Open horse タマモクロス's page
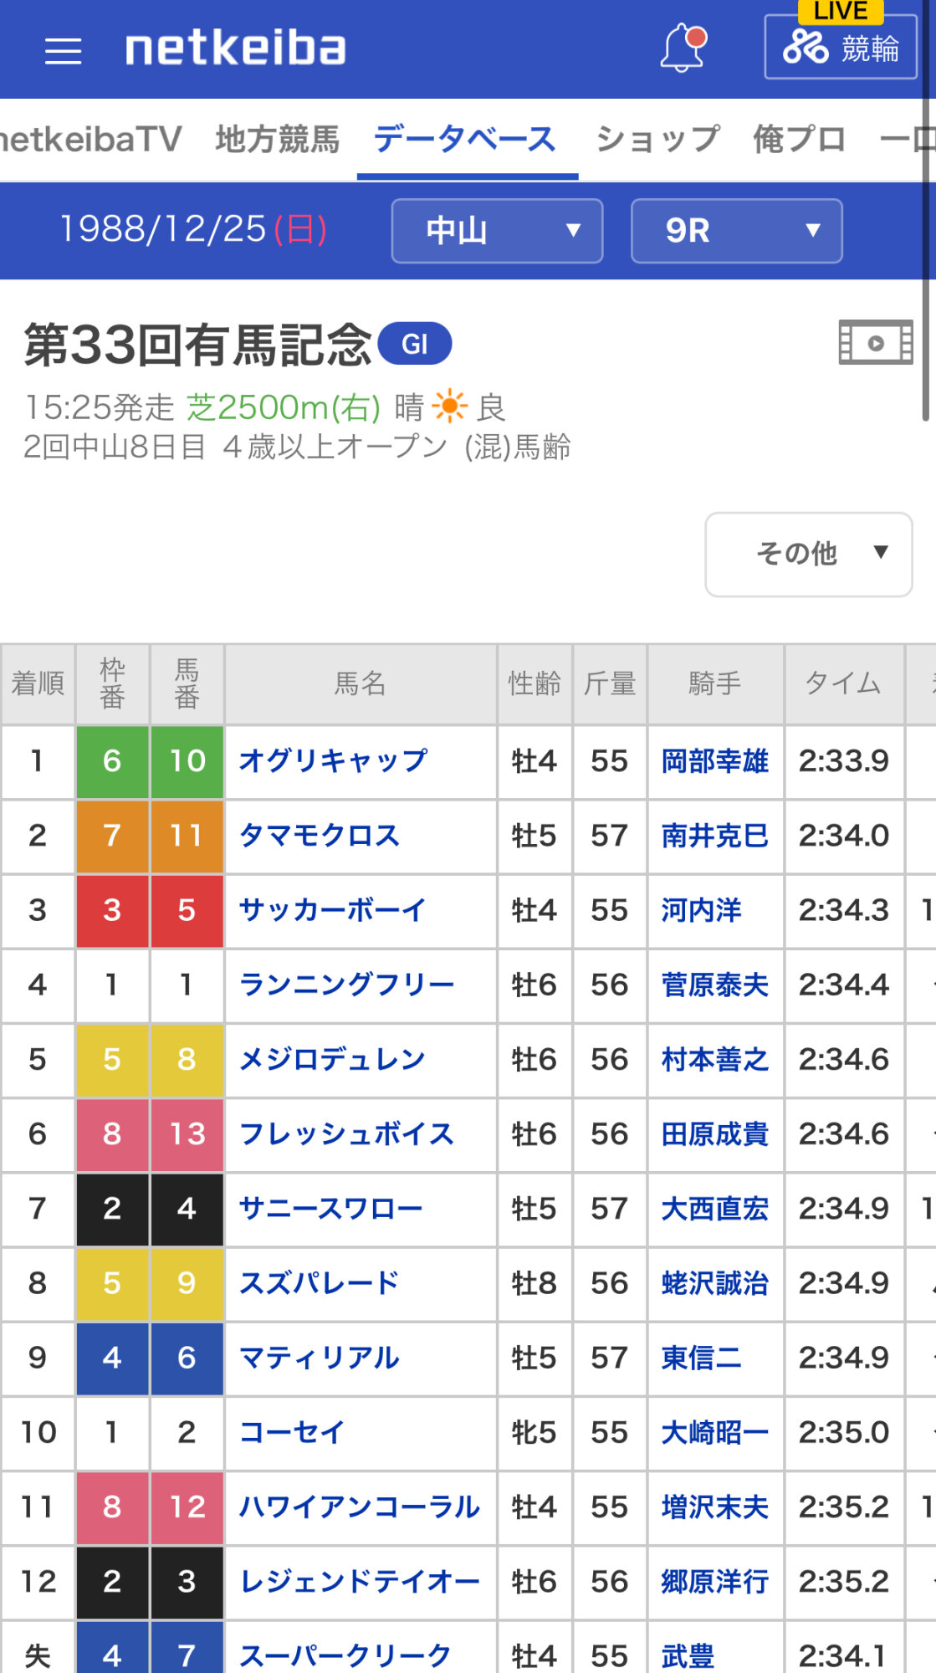 point(320,836)
